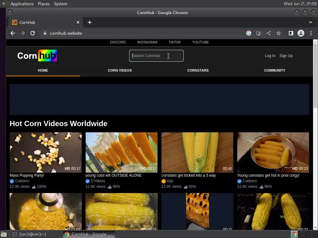Click the orange badge next to Gijs
This screenshot has width=318, height=238.
163,181
